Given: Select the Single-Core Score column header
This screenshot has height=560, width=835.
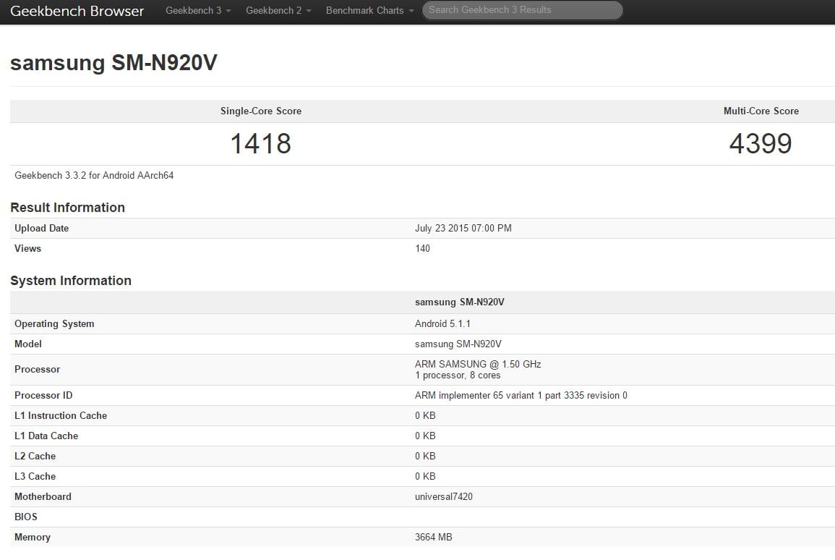Looking at the screenshot, I should pyautogui.click(x=260, y=111).
